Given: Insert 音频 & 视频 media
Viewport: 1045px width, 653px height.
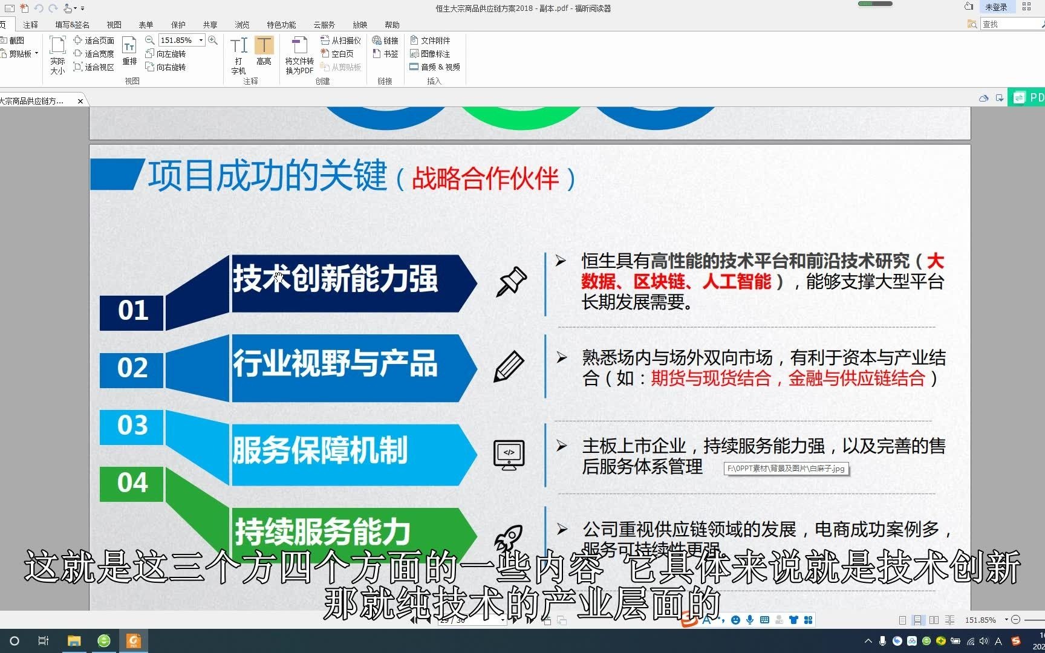Looking at the screenshot, I should (x=435, y=67).
